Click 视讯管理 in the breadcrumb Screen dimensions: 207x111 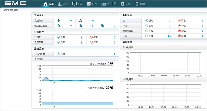7,10
